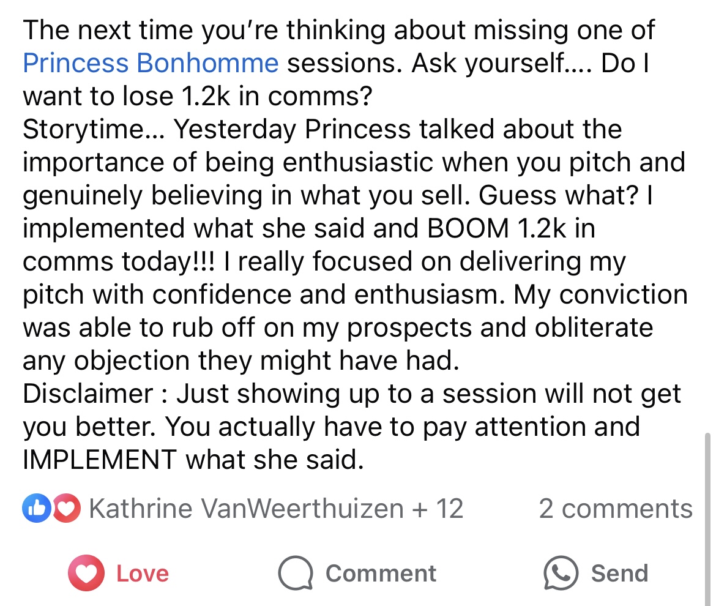Screen dimensions: 716x606
Task: Click the "Storytime..." line of the post
Action: [322, 129]
